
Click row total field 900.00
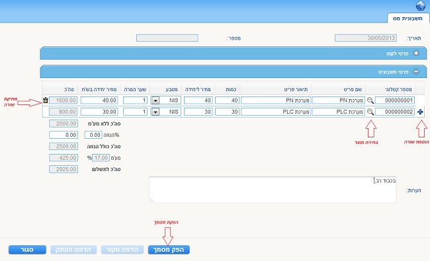(x=64, y=112)
